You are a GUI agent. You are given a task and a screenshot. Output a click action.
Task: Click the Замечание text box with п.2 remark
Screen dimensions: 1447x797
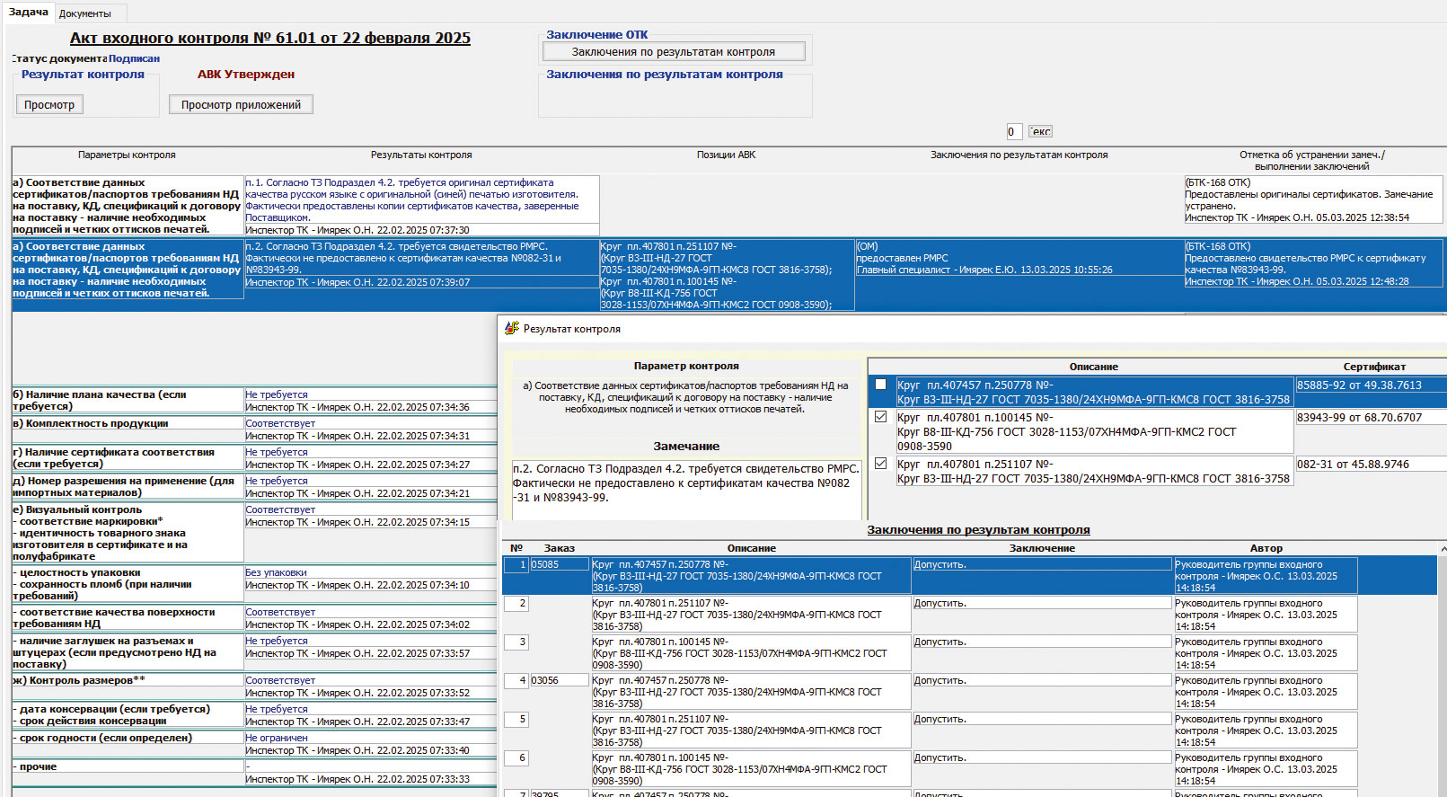[686, 488]
